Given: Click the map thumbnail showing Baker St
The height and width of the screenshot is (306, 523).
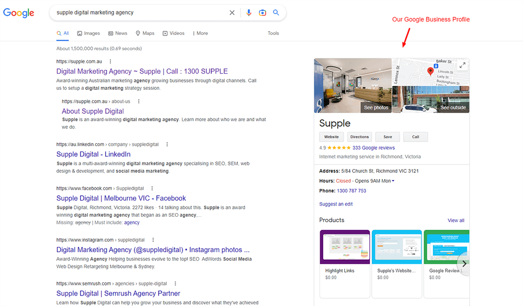Looking at the screenshot, I should tap(430, 72).
